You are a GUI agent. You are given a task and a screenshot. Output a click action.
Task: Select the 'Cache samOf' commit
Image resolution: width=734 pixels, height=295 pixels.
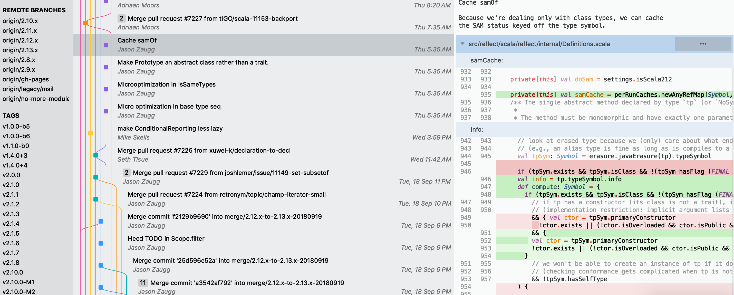pyautogui.click(x=264, y=45)
